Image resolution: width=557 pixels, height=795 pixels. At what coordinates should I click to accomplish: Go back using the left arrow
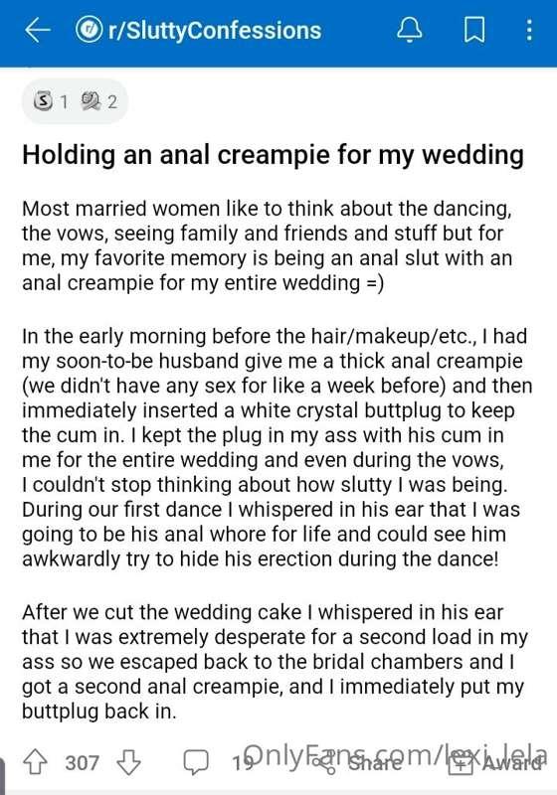(38, 31)
